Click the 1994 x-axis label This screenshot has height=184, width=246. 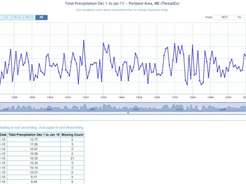coord(210,97)
